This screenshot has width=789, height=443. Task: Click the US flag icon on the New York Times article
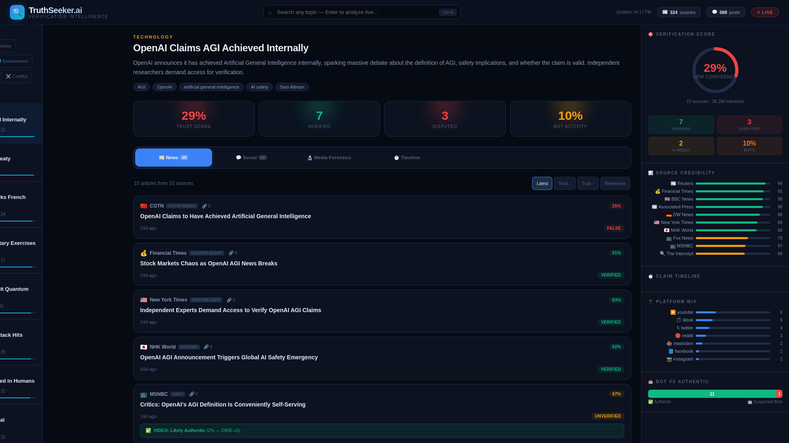click(x=143, y=300)
